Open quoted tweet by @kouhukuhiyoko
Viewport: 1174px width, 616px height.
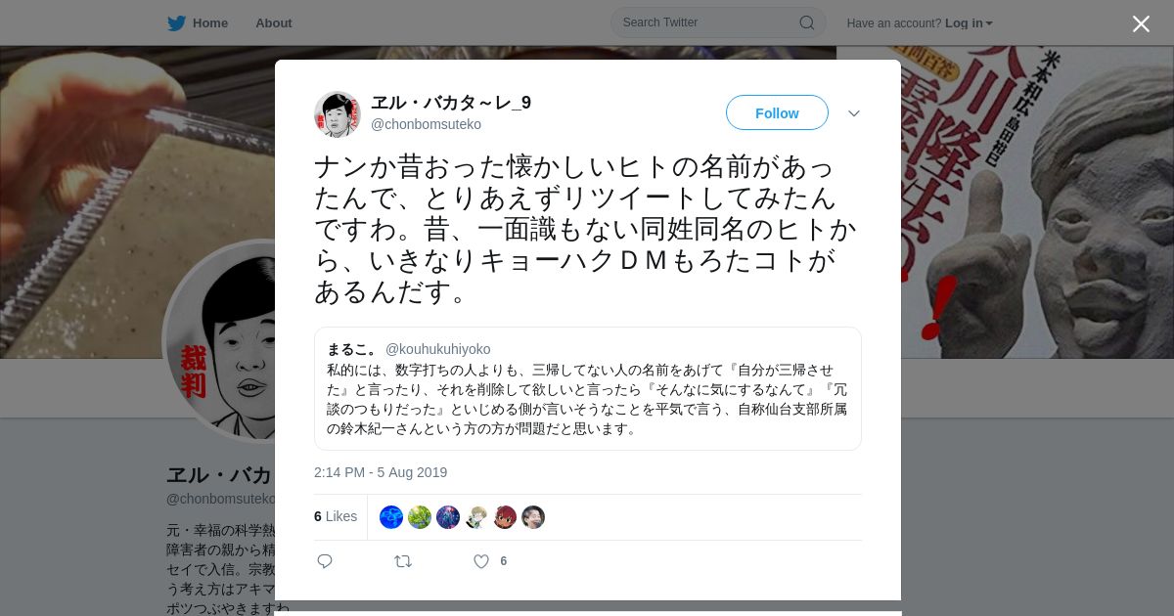(588, 388)
